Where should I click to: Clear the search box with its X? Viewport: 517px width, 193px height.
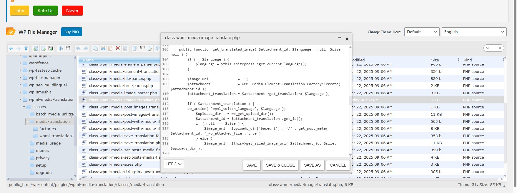tap(500, 48)
